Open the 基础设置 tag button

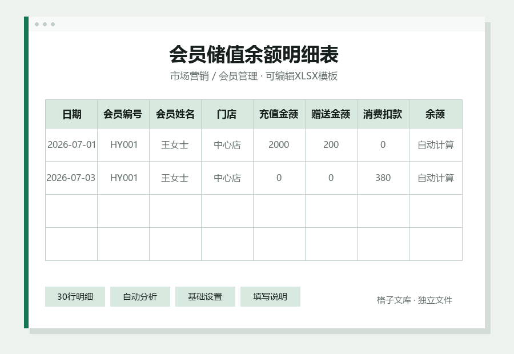click(205, 297)
